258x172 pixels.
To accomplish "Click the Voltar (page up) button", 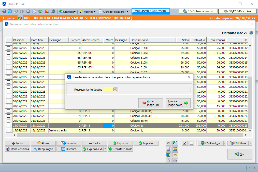I will click(151, 103).
